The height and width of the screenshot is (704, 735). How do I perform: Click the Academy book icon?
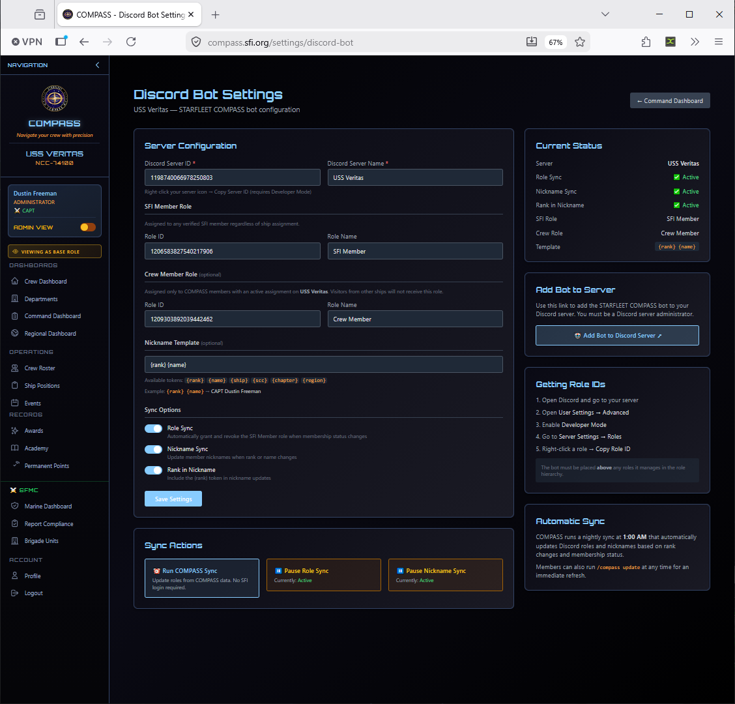(x=15, y=448)
